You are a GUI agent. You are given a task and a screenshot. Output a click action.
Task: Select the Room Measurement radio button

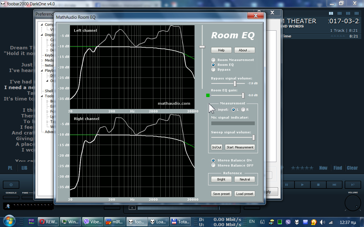click(x=213, y=60)
